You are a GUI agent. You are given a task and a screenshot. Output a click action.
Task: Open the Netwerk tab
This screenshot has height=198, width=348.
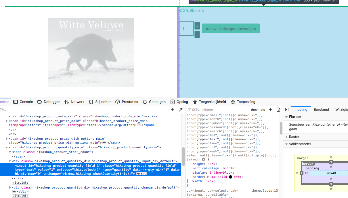tap(74, 102)
